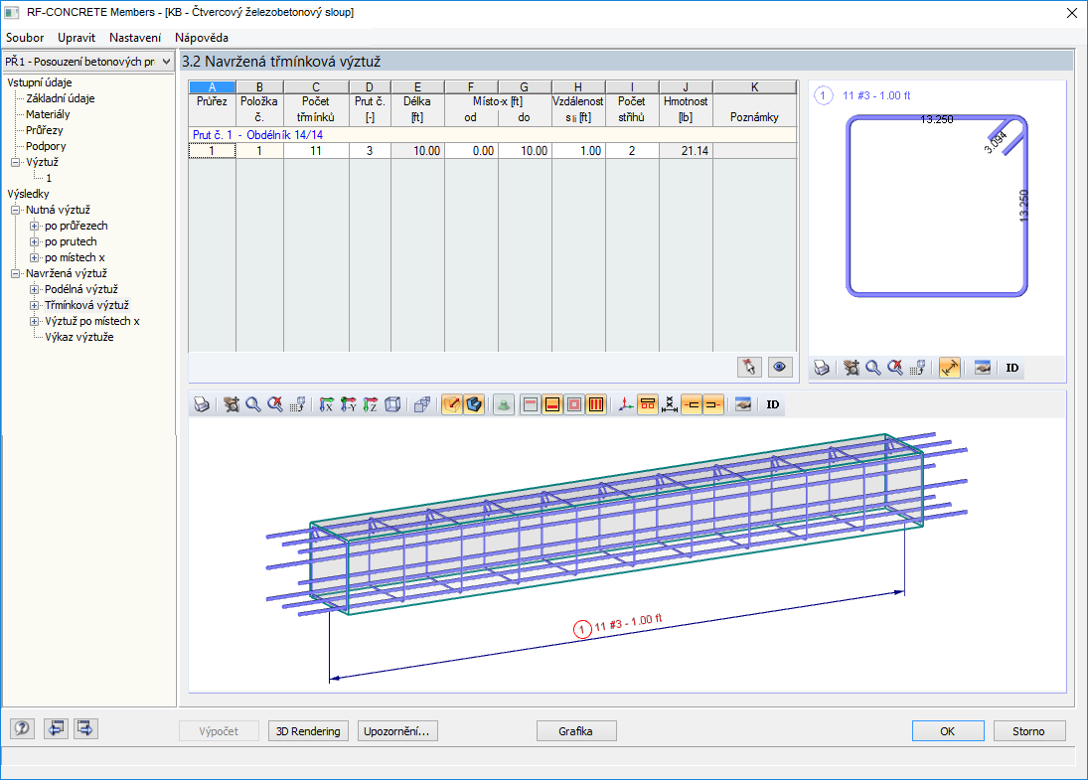View 3D model in Z direction
Screen dimensions: 1088x780
pos(371,404)
